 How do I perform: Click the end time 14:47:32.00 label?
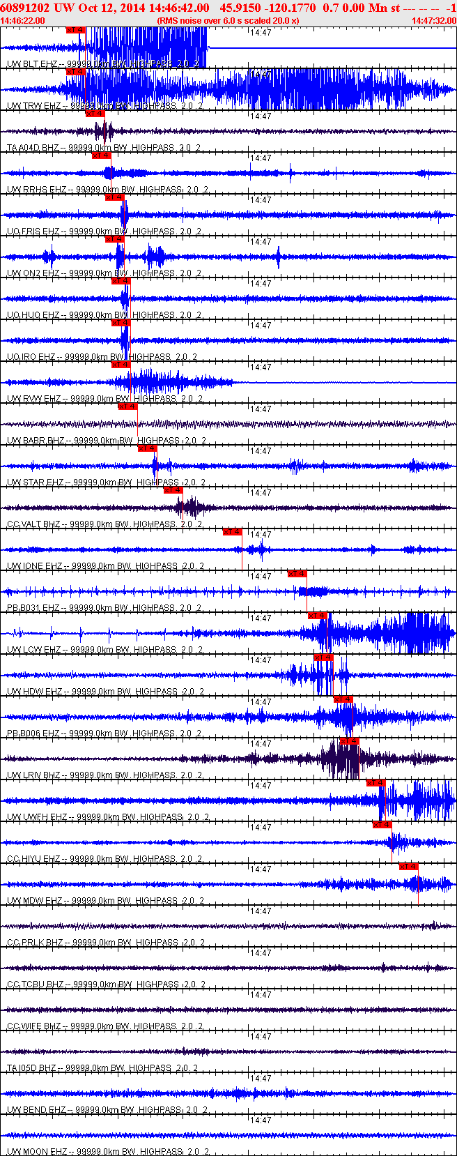pyautogui.click(x=433, y=21)
